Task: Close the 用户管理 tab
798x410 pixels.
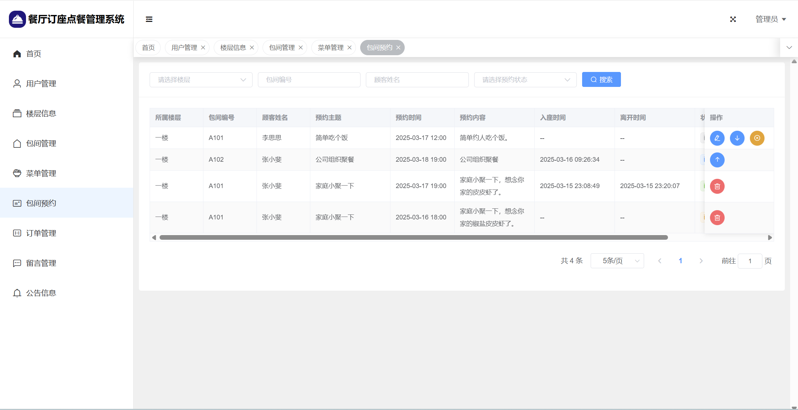Action: [x=203, y=48]
